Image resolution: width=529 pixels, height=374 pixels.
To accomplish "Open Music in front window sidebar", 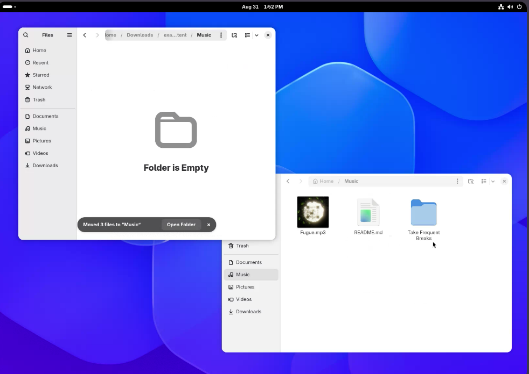I will click(x=47, y=128).
